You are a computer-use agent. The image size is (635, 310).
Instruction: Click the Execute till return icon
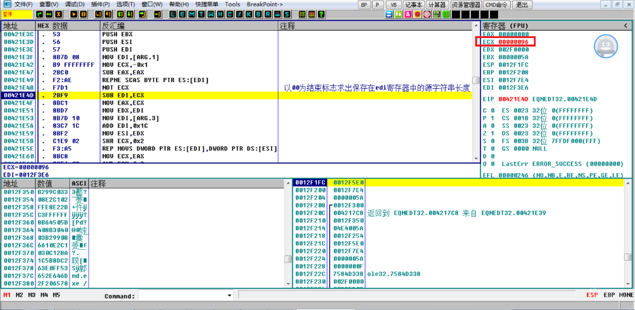(x=143, y=14)
